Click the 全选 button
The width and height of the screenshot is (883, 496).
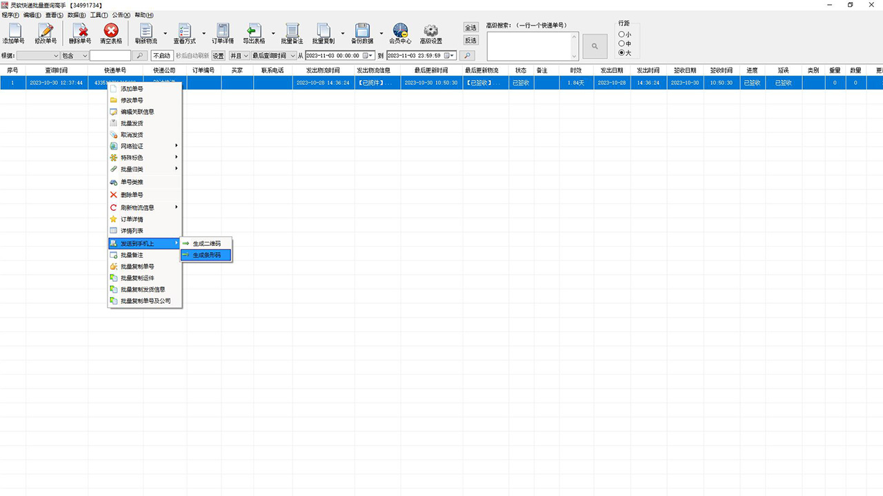470,28
